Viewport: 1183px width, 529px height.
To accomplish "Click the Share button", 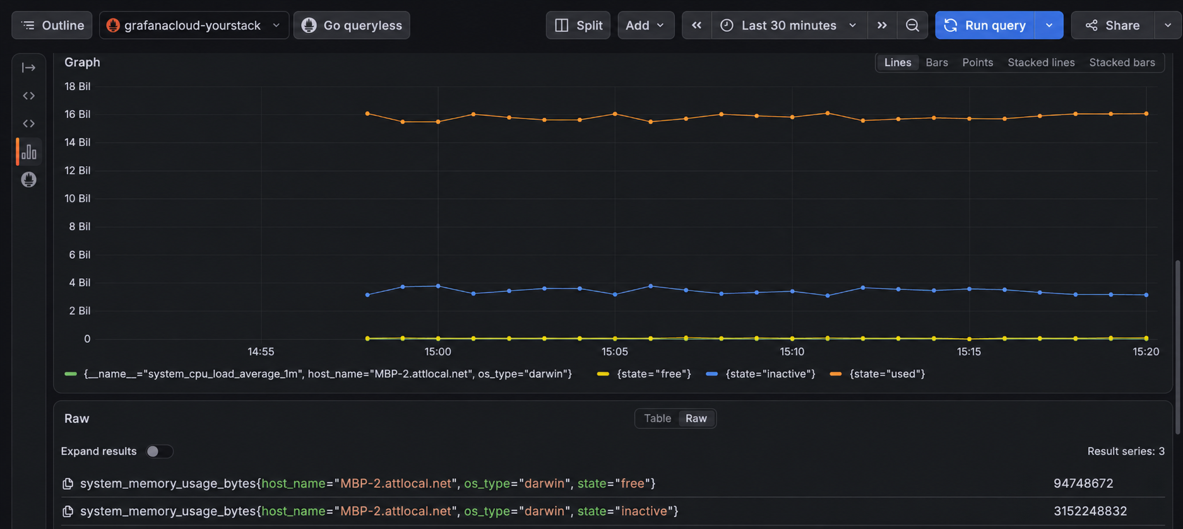I will click(1112, 25).
